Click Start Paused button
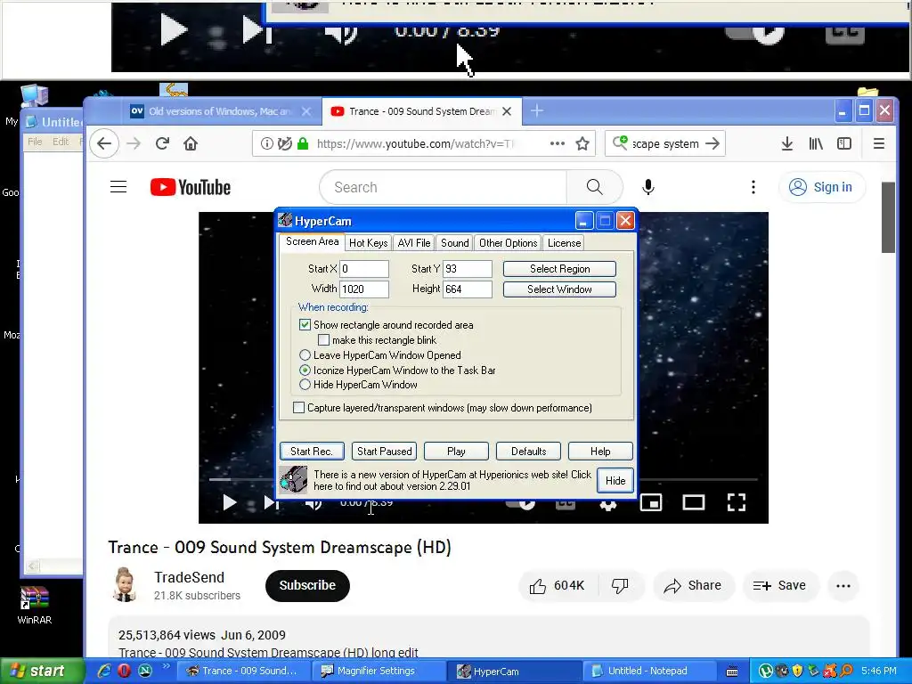The width and height of the screenshot is (912, 684). [385, 452]
